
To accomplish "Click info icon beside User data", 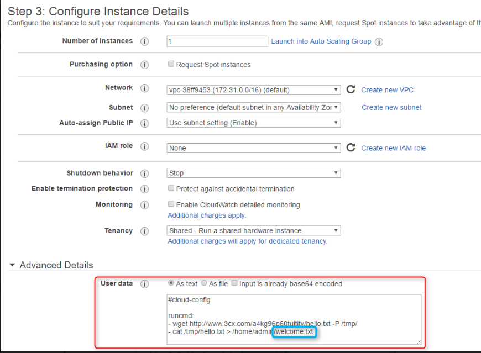I will [x=145, y=284].
